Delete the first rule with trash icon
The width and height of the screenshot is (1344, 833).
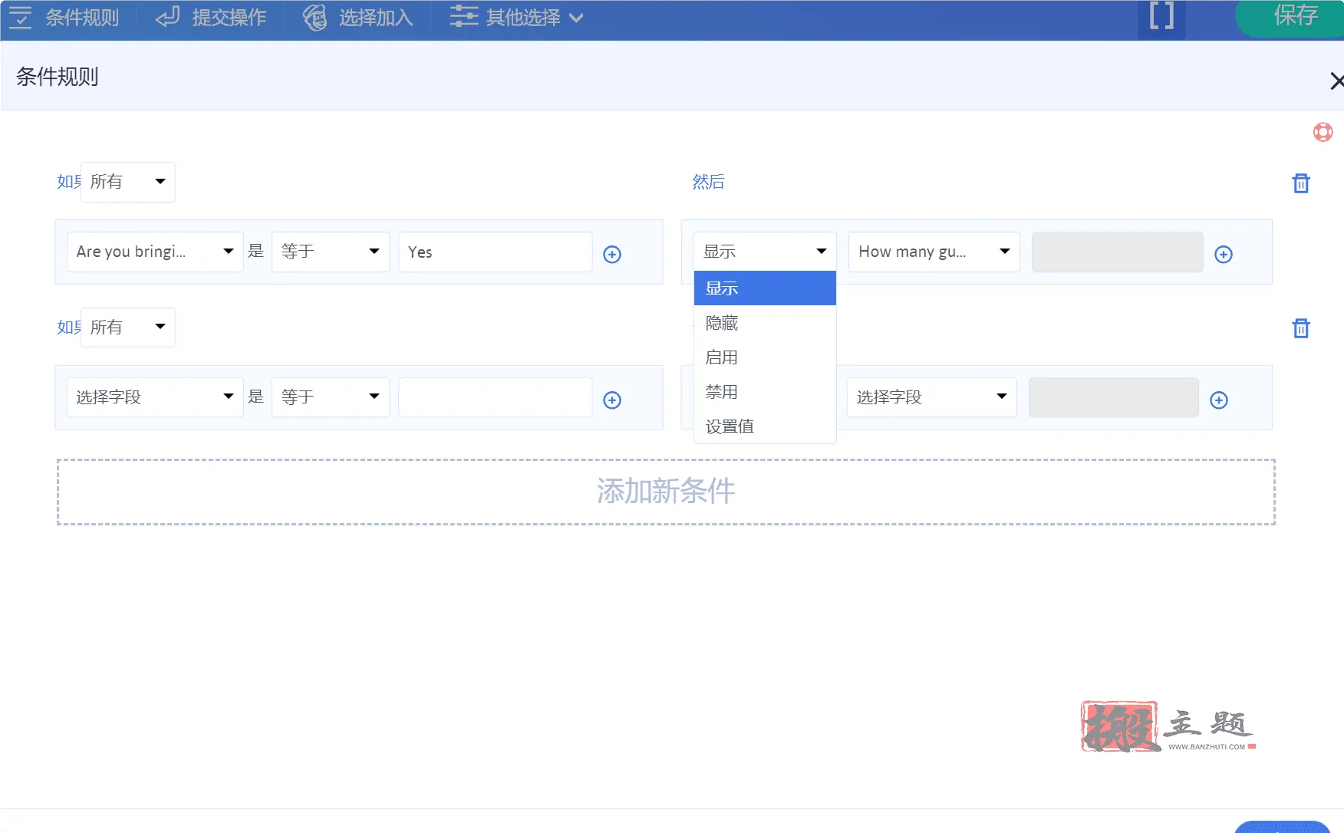tap(1301, 183)
